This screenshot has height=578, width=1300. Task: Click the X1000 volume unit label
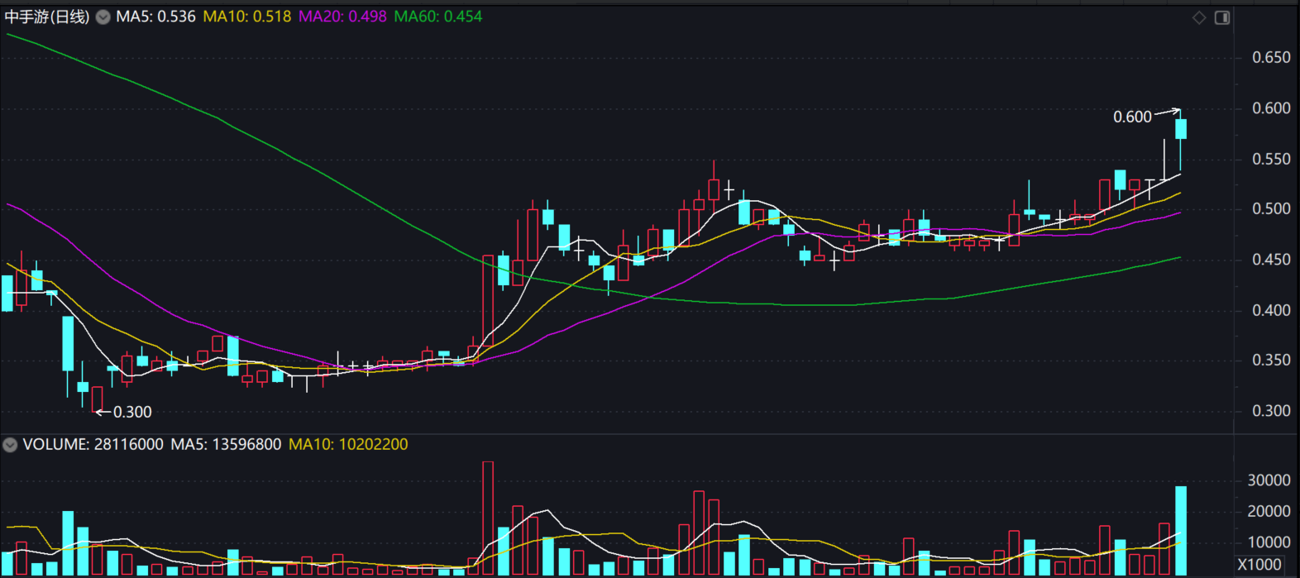click(1259, 565)
